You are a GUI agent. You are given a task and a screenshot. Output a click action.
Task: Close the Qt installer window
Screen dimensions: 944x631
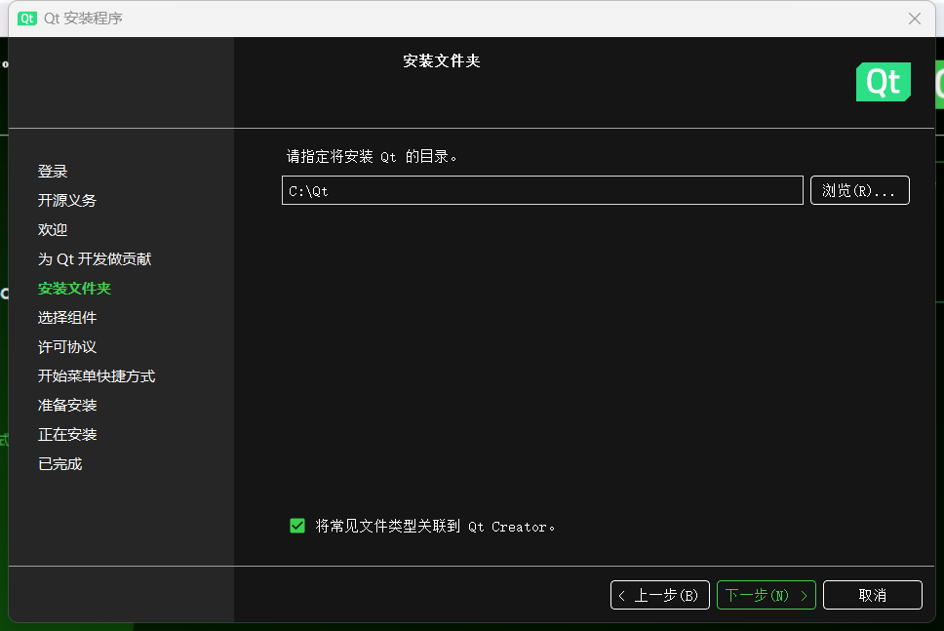(x=915, y=19)
